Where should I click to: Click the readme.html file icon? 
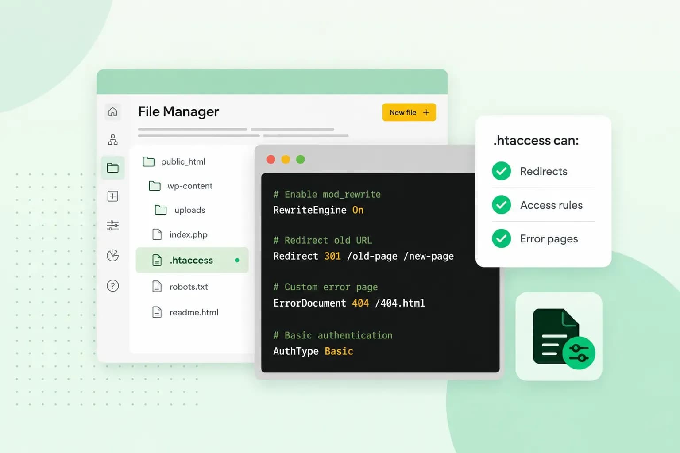tap(157, 312)
